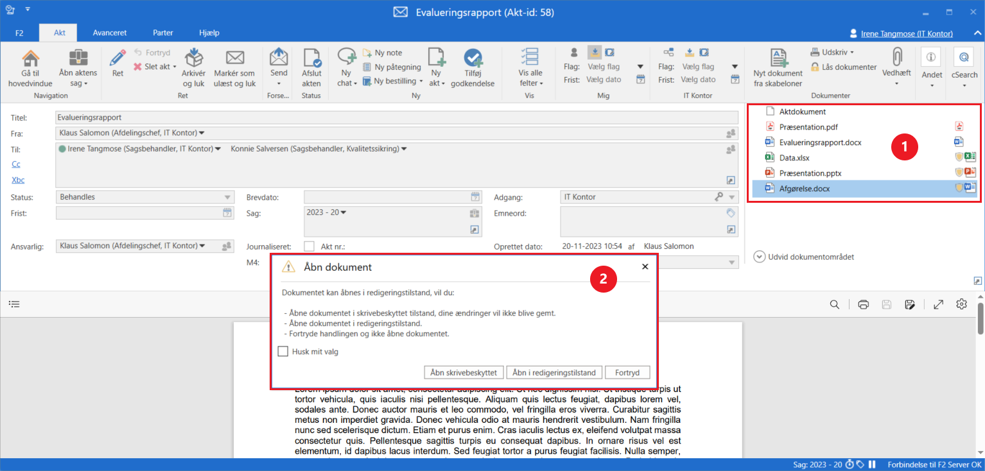Toggle the Journaliseret checkbox
The width and height of the screenshot is (985, 471).
pos(309,246)
